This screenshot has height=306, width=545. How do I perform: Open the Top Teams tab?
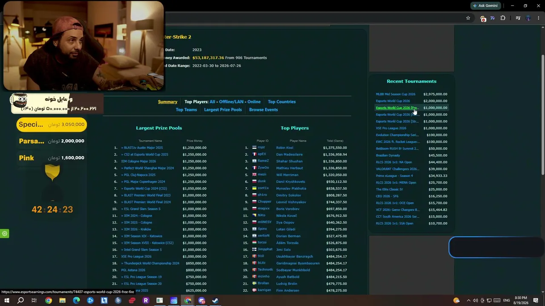186,110
